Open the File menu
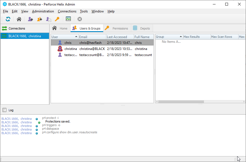 click(x=6, y=11)
